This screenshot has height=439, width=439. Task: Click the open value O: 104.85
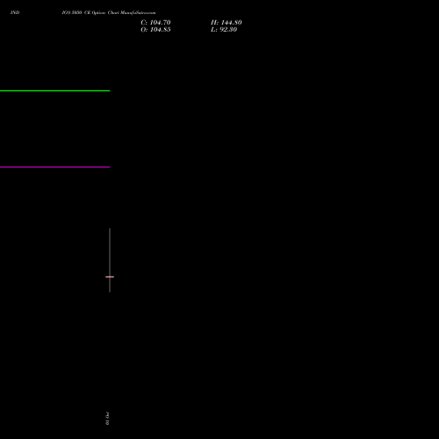pos(155,30)
